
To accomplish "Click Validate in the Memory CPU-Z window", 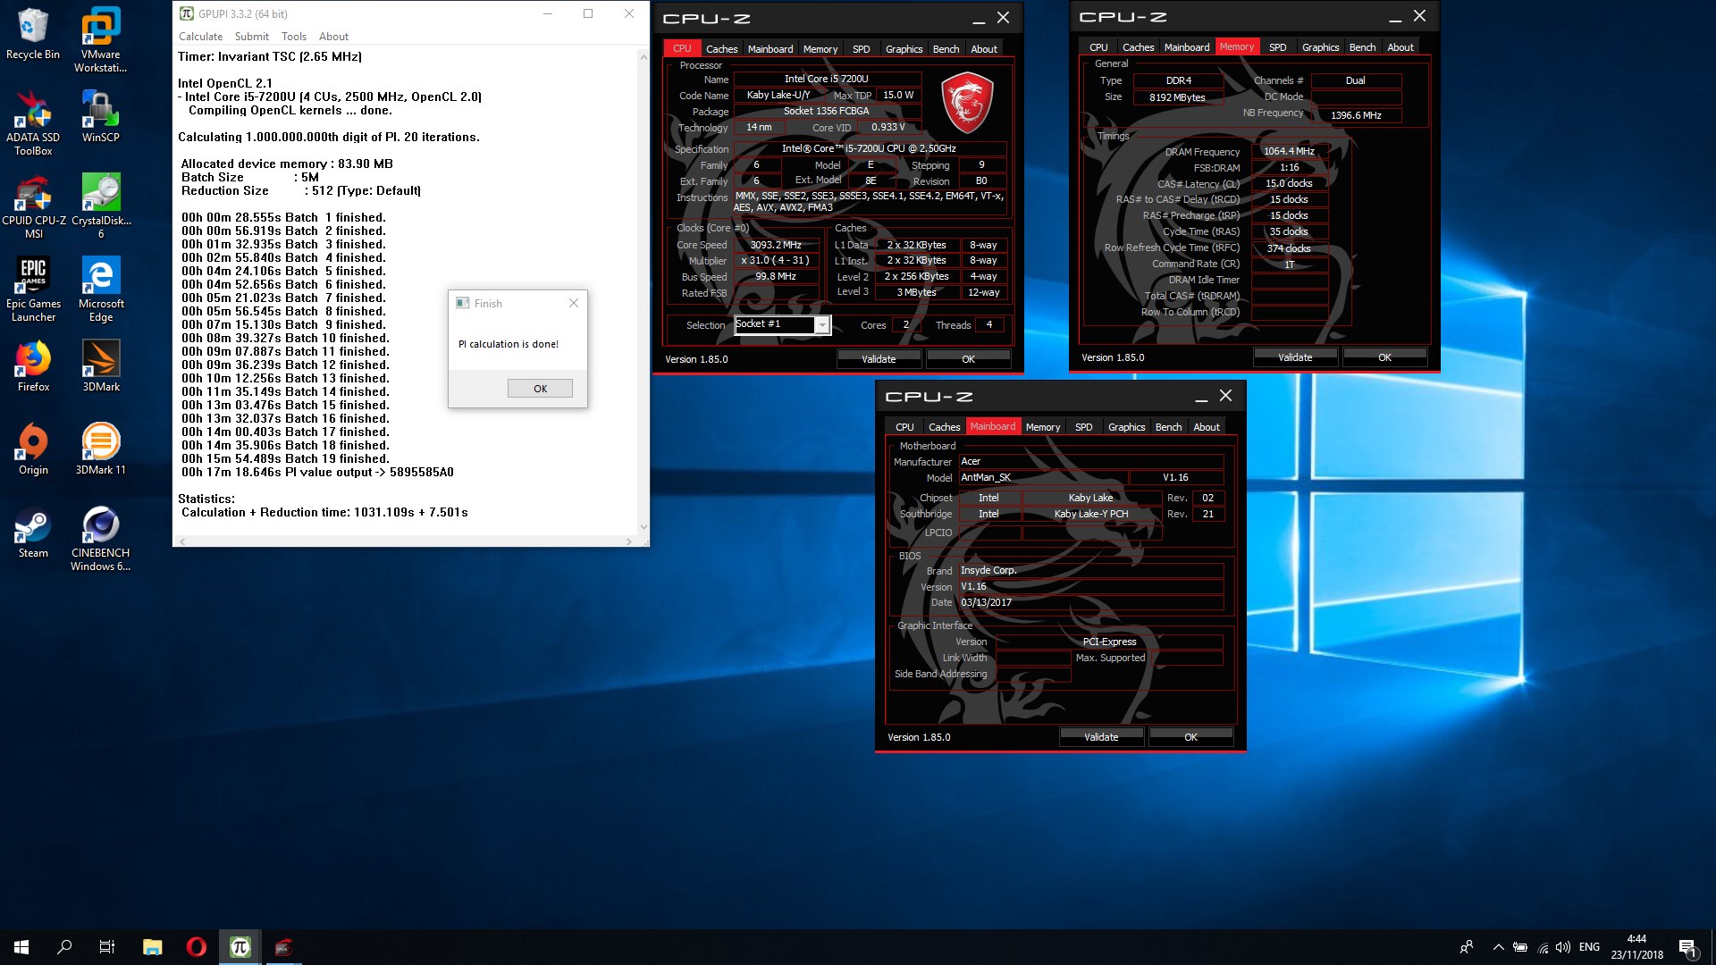I will click(1295, 357).
